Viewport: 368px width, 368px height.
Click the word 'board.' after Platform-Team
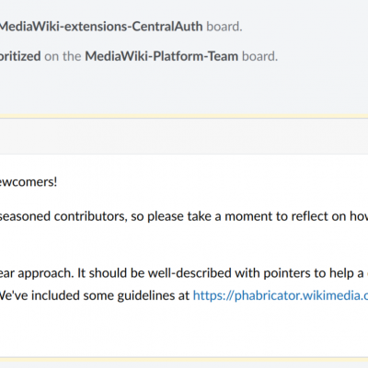(x=260, y=56)
